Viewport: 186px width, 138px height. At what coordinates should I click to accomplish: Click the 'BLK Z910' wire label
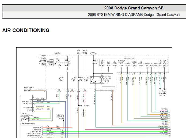coord(40,98)
